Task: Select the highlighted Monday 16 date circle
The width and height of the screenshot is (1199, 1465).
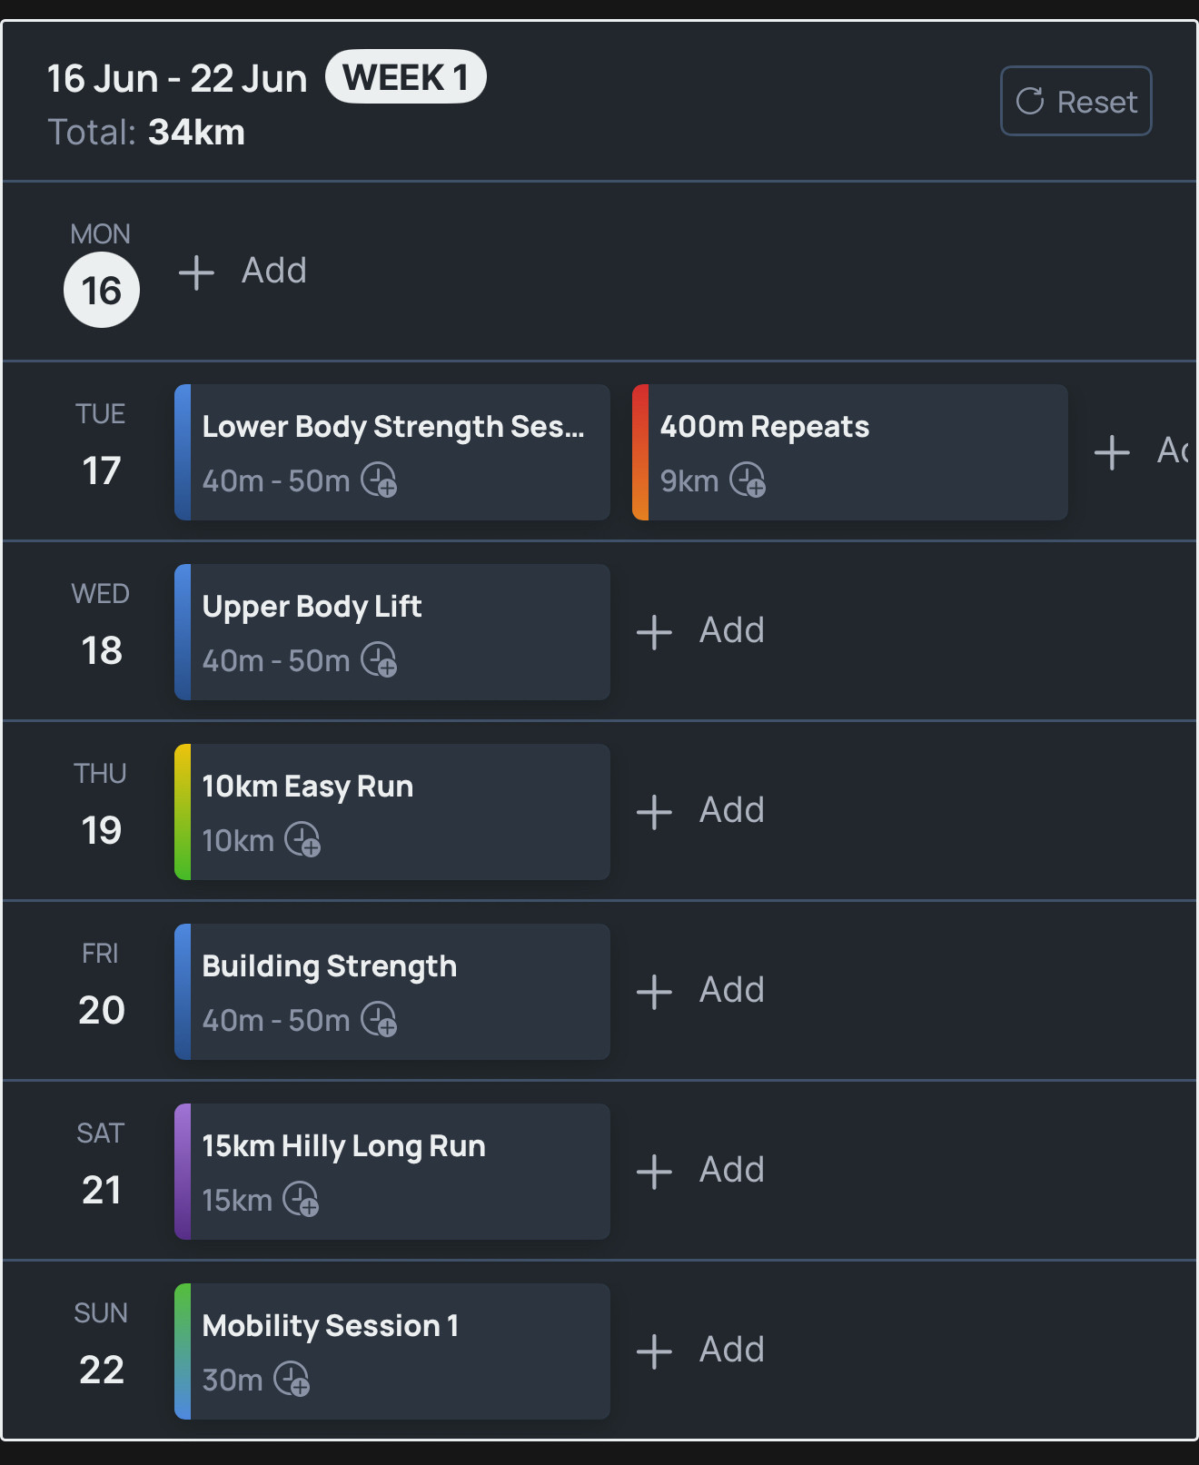Action: [x=102, y=291]
